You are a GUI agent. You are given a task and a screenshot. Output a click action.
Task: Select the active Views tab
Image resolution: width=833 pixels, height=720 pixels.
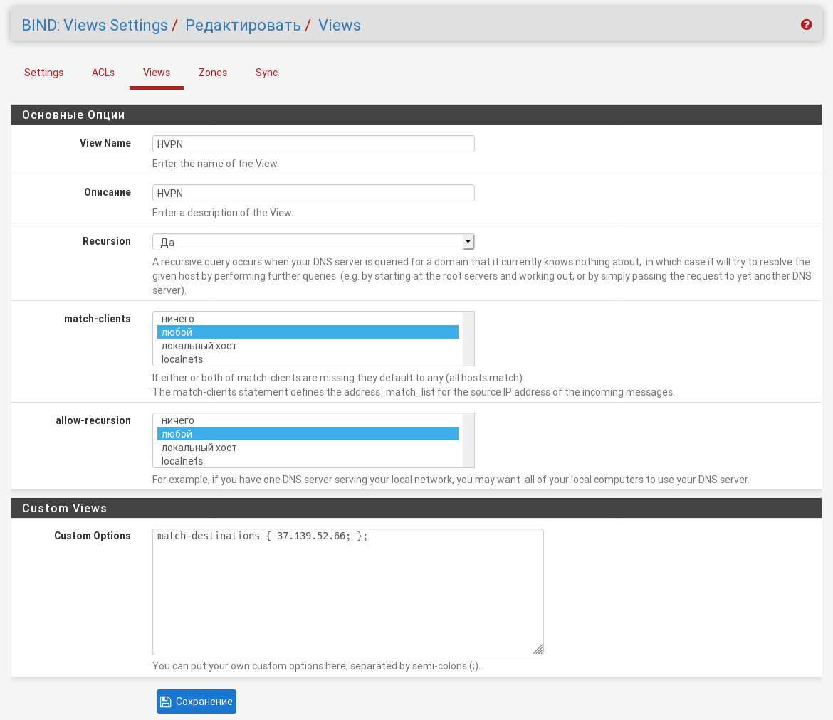pos(157,73)
